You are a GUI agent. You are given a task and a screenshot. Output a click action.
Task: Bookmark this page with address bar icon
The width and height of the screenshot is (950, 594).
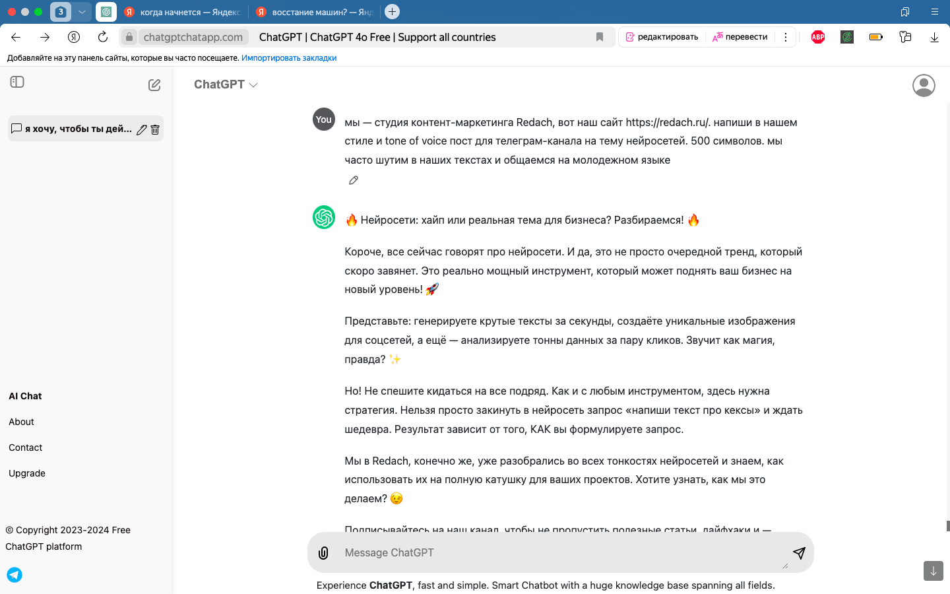(600, 37)
